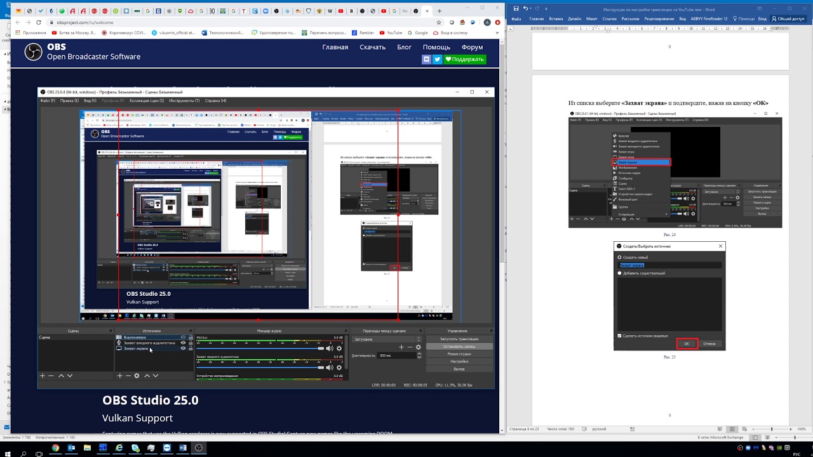
Task: Adjust Захват входного аудиопотока volume slider
Action: [x=260, y=367]
